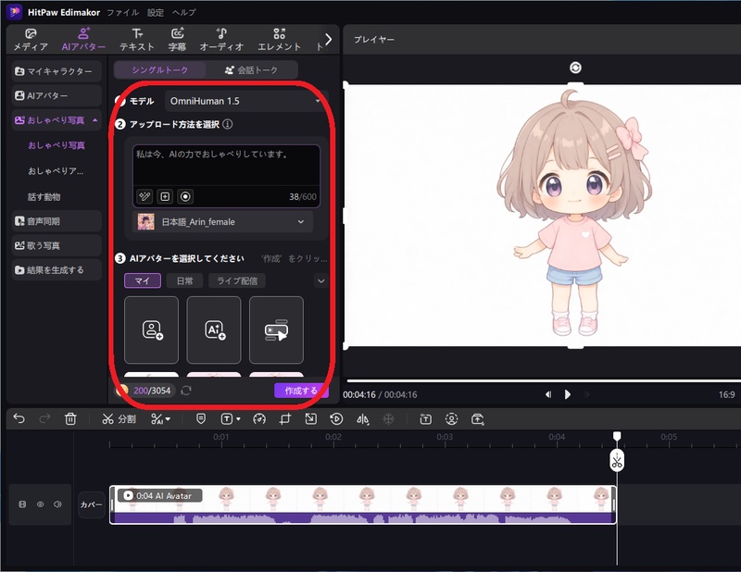
Task: Click the text-to-speech frame icon
Action: point(425,419)
